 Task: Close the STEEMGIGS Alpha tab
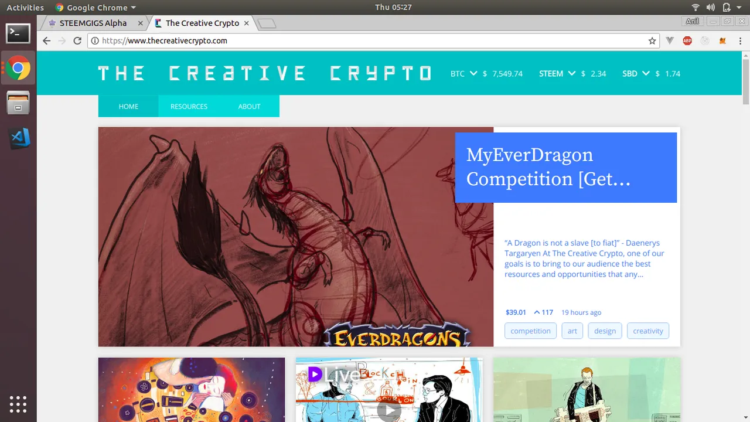click(141, 23)
